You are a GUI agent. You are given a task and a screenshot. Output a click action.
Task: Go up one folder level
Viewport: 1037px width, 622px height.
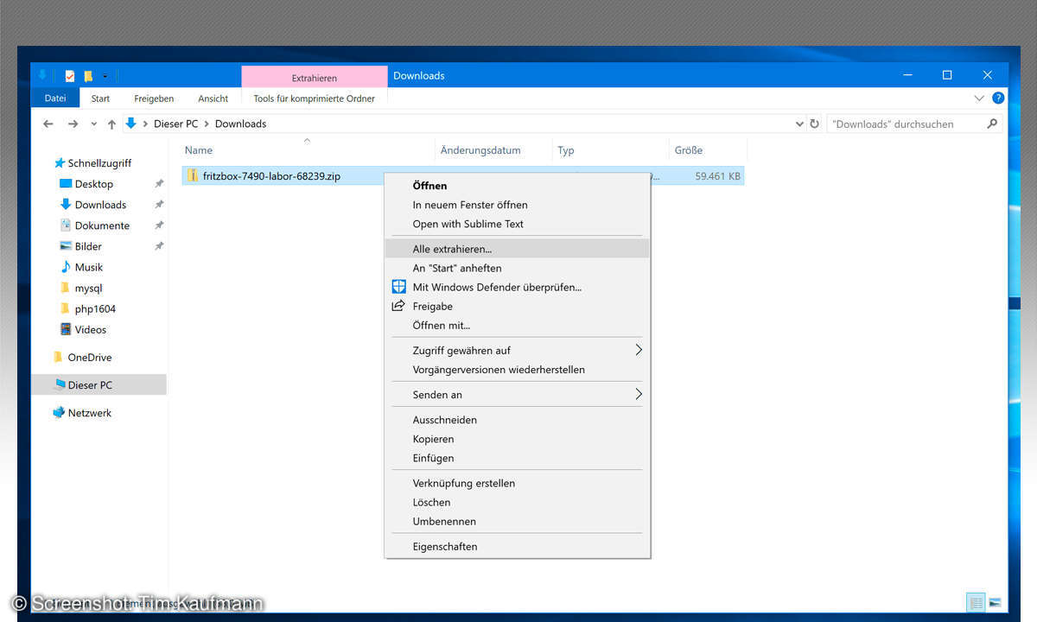111,124
